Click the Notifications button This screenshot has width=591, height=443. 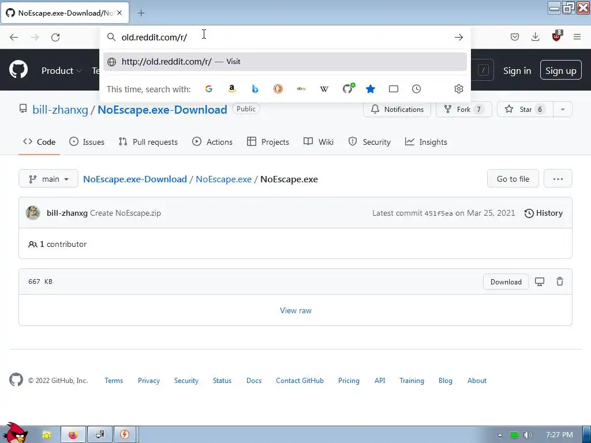pos(397,109)
